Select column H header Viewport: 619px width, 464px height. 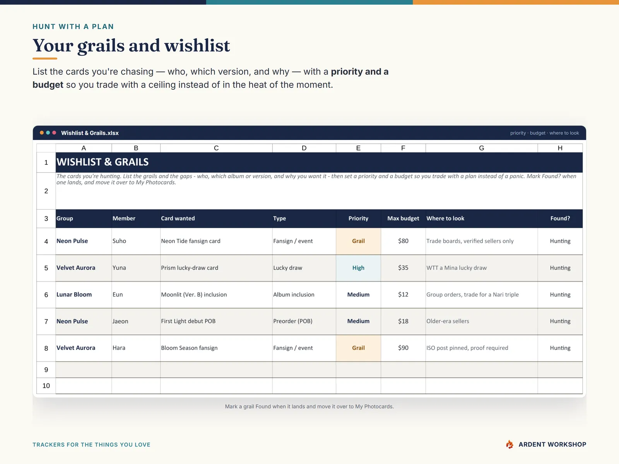click(x=560, y=148)
